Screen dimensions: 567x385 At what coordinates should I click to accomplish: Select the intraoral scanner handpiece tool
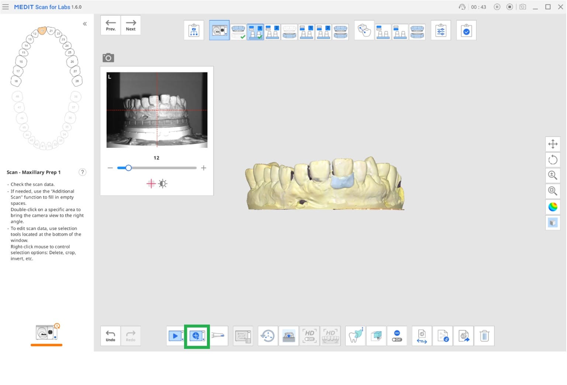coord(218,336)
